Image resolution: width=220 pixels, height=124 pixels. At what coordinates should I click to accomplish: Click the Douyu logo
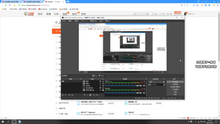[29, 14]
